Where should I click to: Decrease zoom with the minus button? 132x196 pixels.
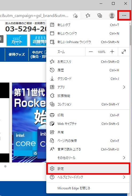[91, 52]
